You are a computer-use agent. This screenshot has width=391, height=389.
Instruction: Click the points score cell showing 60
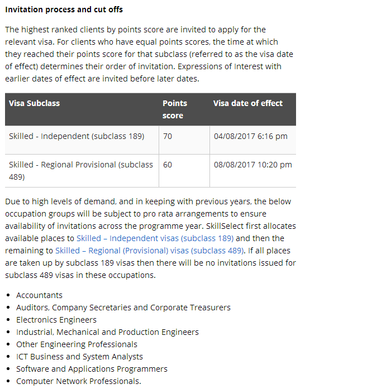(168, 165)
